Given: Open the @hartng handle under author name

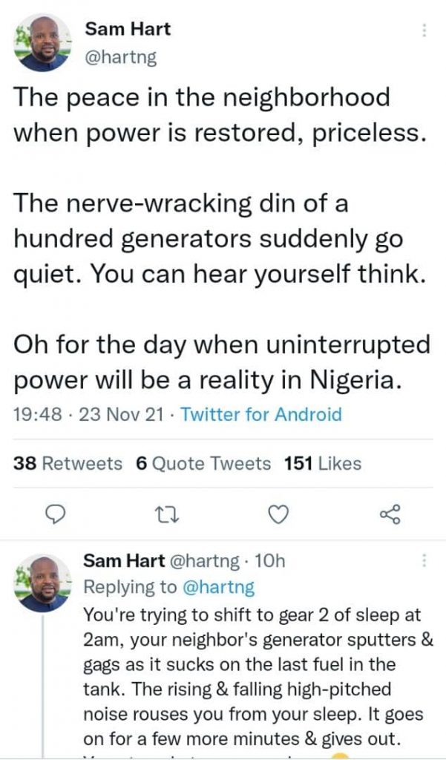Looking at the screenshot, I should tap(121, 58).
